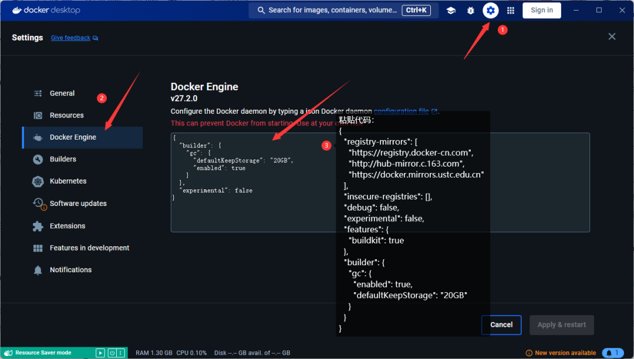634x359 pixels.
Task: Click the "experimental": false line in editor
Action: (216, 191)
